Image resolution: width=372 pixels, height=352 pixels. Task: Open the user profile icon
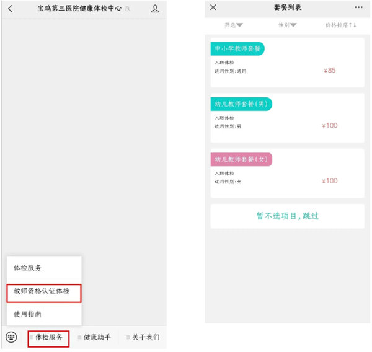click(155, 9)
